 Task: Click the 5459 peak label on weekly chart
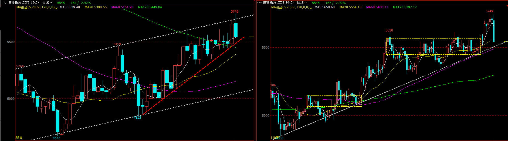pos(117,44)
